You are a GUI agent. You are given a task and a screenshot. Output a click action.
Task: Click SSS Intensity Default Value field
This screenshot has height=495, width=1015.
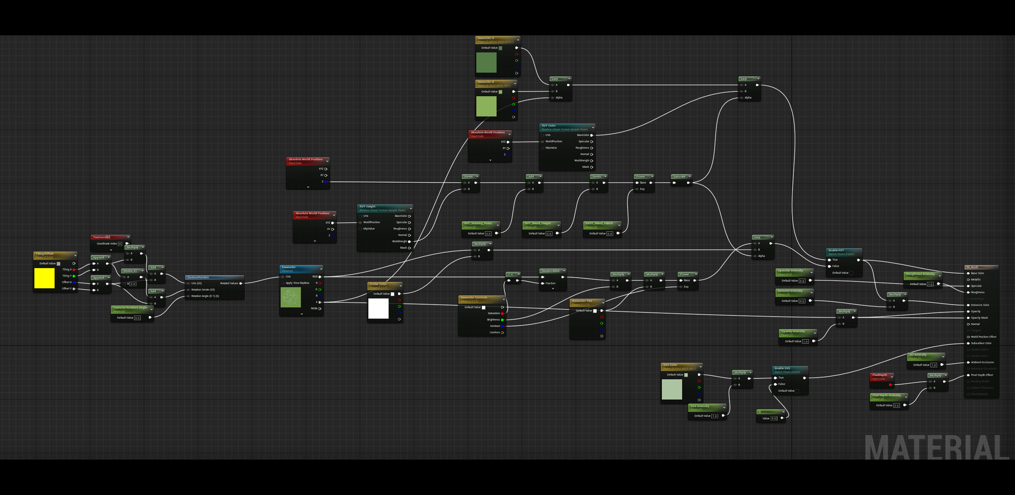(x=714, y=416)
